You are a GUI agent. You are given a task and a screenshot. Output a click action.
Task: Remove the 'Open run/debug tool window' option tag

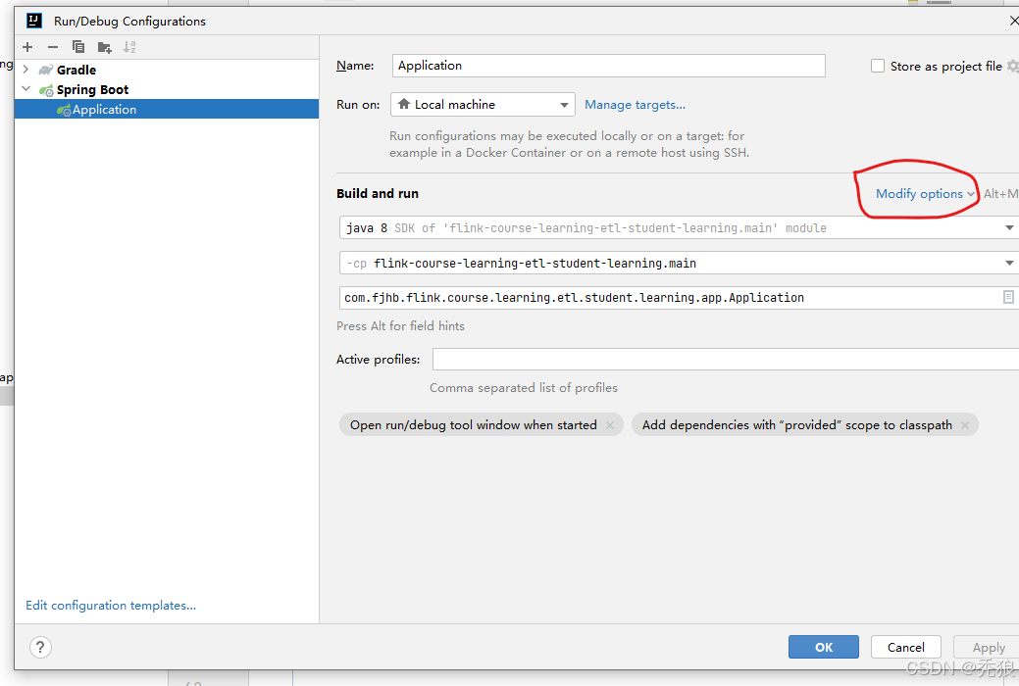[610, 425]
